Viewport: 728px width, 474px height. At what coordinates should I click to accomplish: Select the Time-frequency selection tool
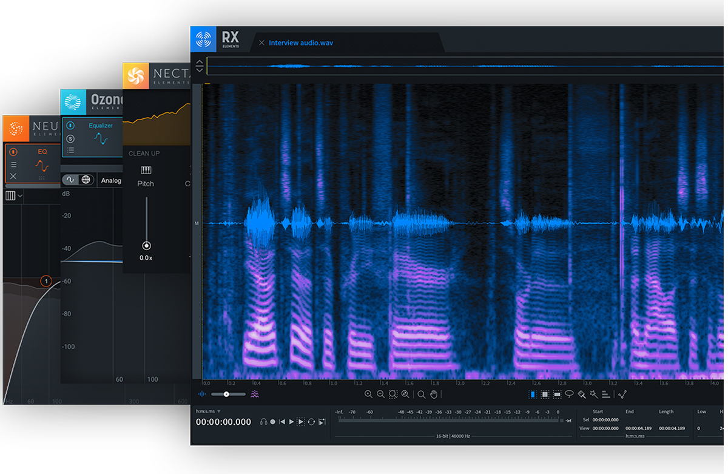click(x=545, y=394)
